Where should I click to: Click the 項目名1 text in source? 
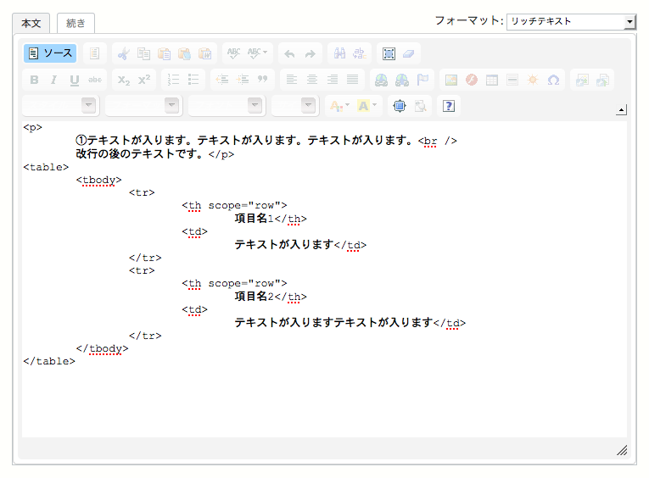pos(254,219)
